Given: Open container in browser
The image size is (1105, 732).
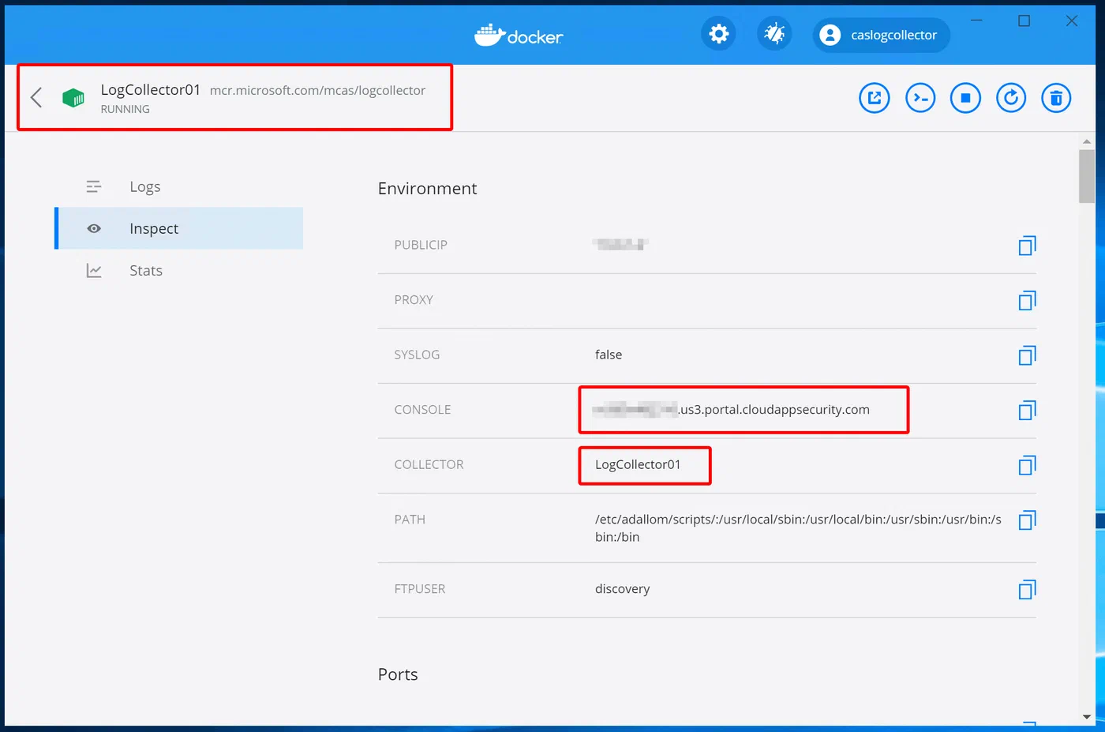Looking at the screenshot, I should [875, 98].
